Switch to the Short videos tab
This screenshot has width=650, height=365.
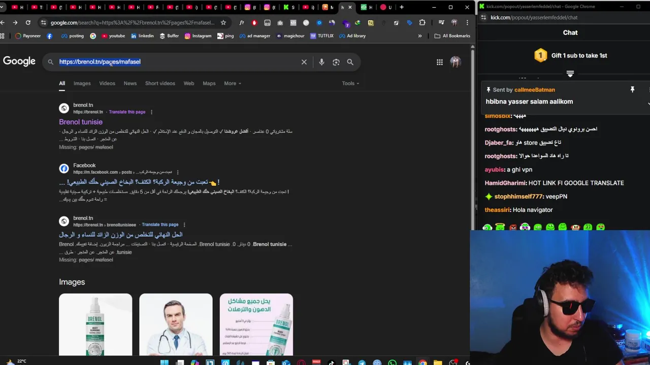(160, 83)
